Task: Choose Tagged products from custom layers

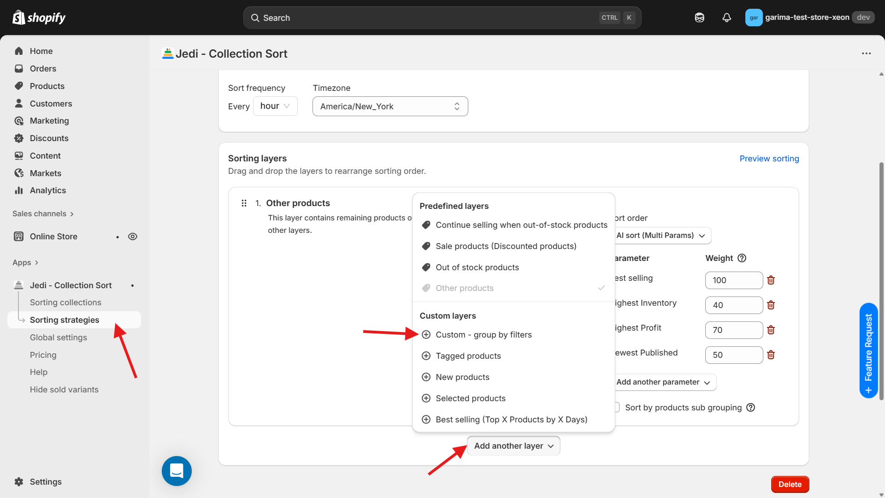Action: pos(468,356)
